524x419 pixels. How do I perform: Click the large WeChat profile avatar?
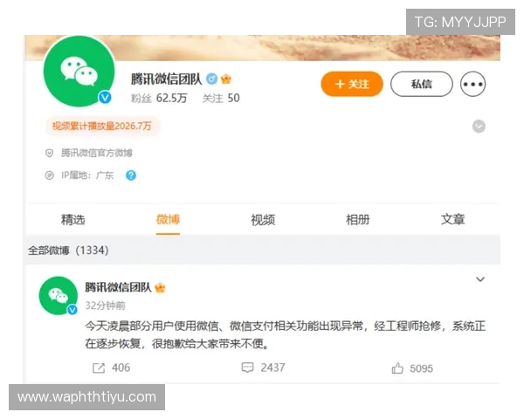click(x=79, y=72)
